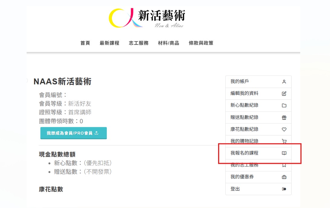Go to the 首頁 navigation item
The width and height of the screenshot is (330, 208).
pos(85,43)
